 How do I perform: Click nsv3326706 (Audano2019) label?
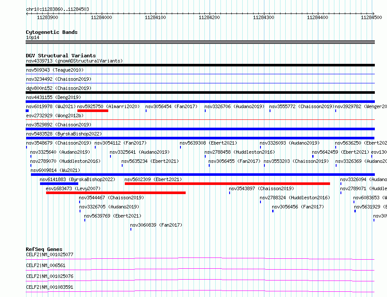tap(234, 106)
